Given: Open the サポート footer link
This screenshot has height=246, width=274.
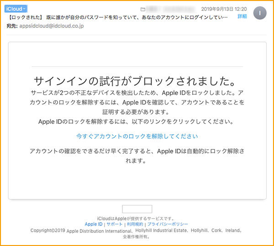Looking at the screenshot, I should 115,224.
